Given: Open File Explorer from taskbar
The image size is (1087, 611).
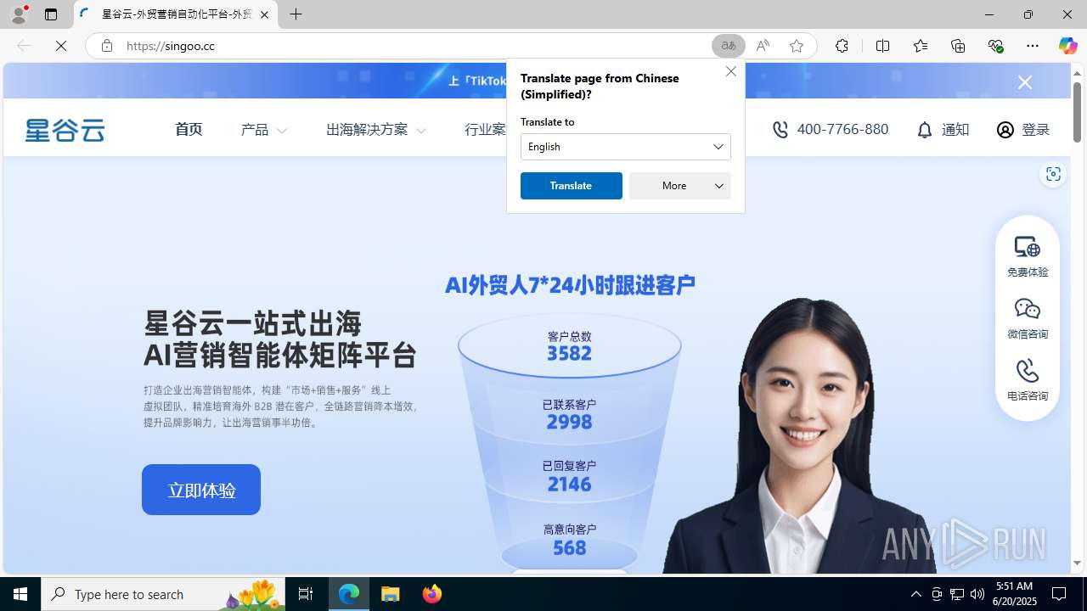Looking at the screenshot, I should coord(391,594).
